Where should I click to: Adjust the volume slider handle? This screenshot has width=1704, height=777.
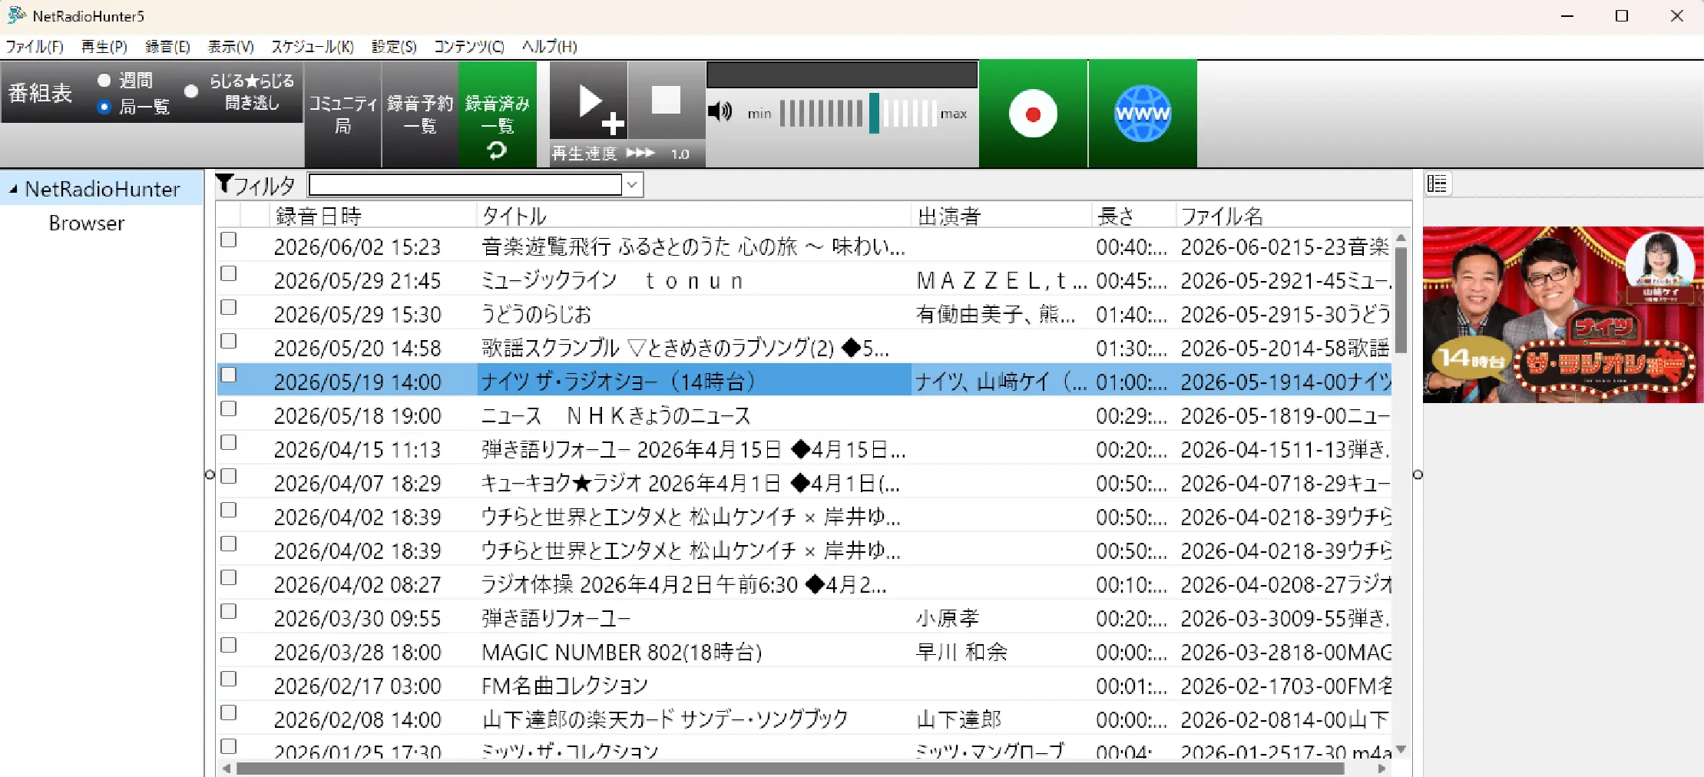[x=874, y=113]
